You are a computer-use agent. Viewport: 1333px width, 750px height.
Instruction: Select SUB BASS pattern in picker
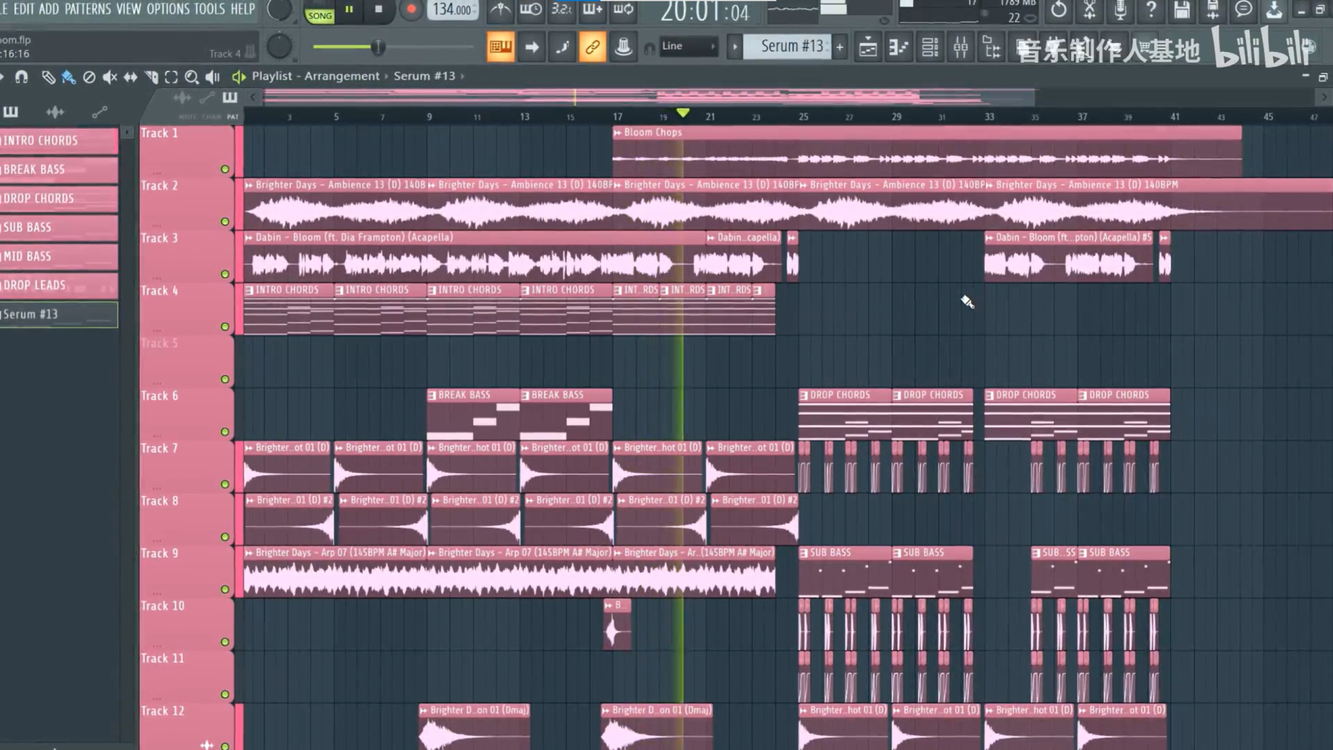click(x=58, y=228)
